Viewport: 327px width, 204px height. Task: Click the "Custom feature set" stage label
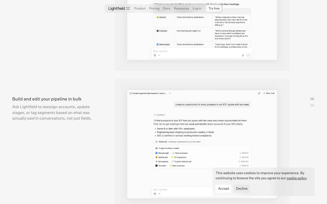[183, 161]
